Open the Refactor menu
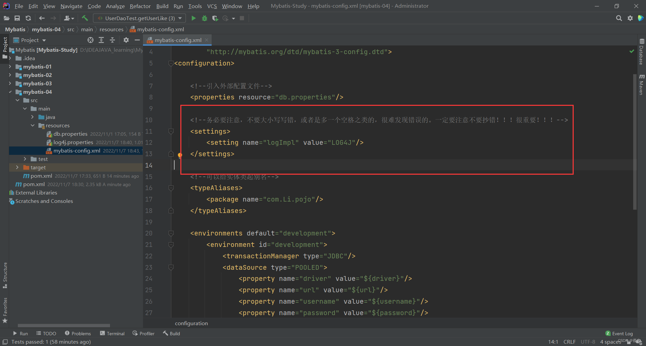The height and width of the screenshot is (346, 646). [x=140, y=6]
